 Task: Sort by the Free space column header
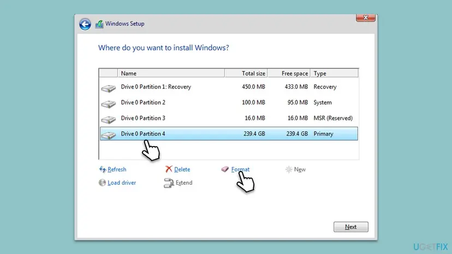click(289, 73)
